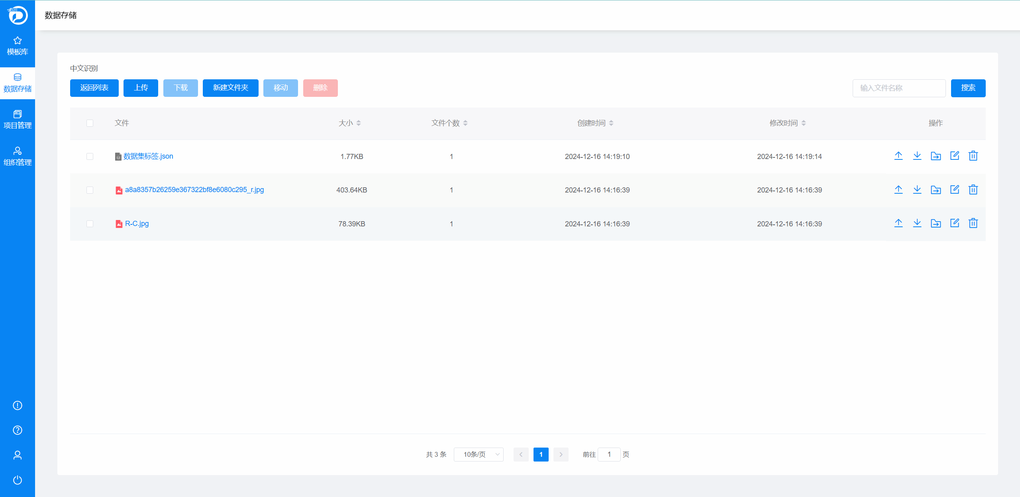Click the info alert icon in sidebar

pyautogui.click(x=18, y=405)
